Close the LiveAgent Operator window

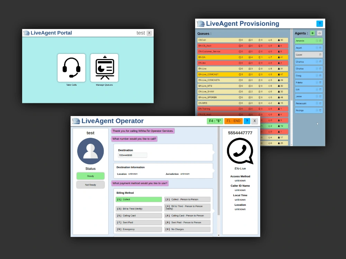tap(255, 121)
